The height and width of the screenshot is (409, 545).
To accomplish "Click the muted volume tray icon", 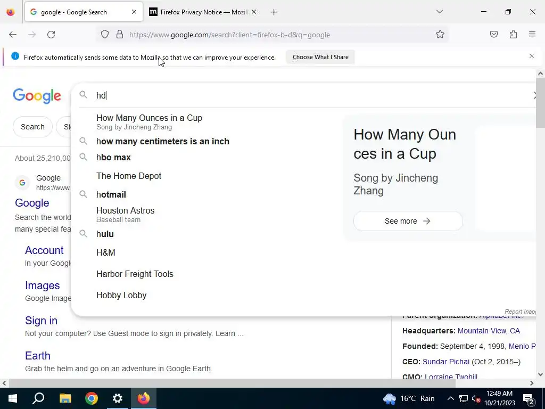I will click(476, 398).
